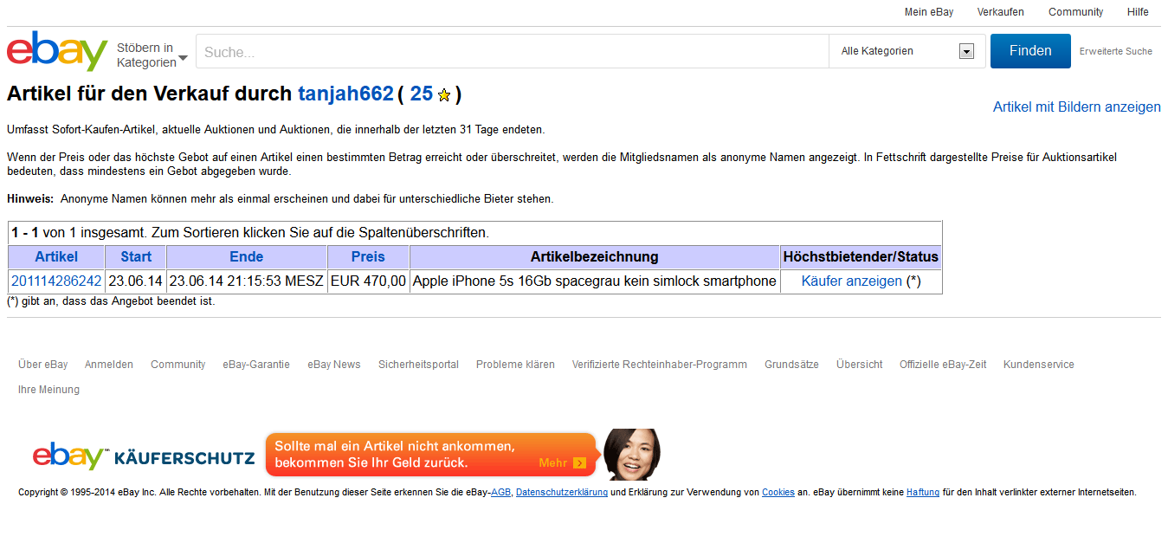1168x543 pixels.
Task: Click the woman's photo in the banner
Action: [632, 454]
